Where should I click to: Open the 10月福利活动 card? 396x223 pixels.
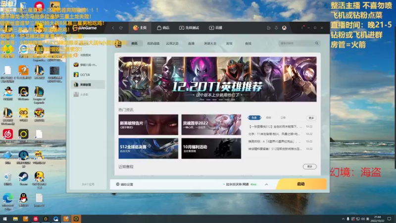(x=211, y=148)
